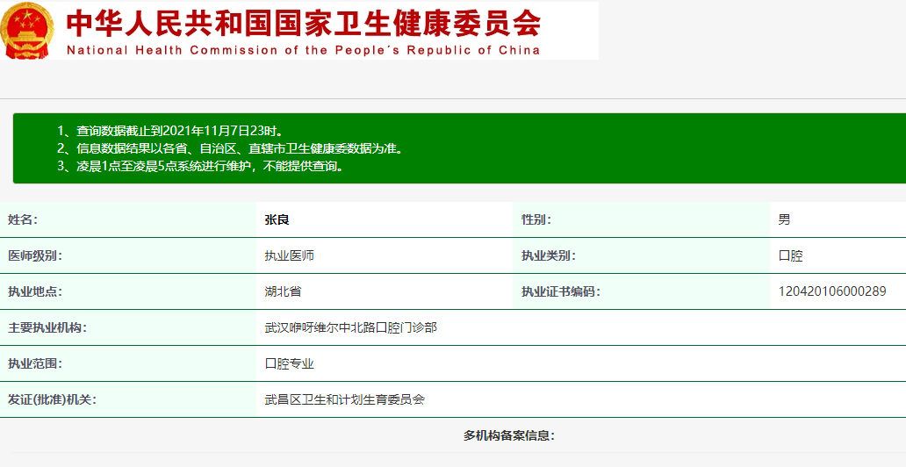Click the 性别 field label
The width and height of the screenshot is (906, 467).
pos(536,220)
